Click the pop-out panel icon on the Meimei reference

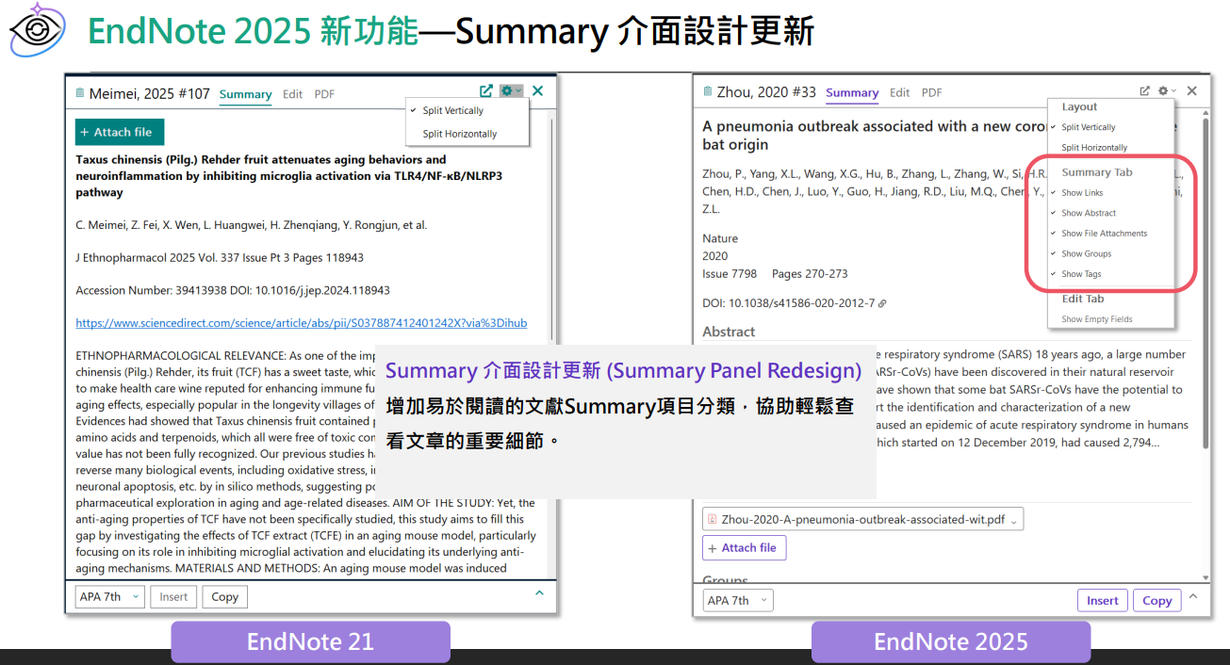coord(485,90)
